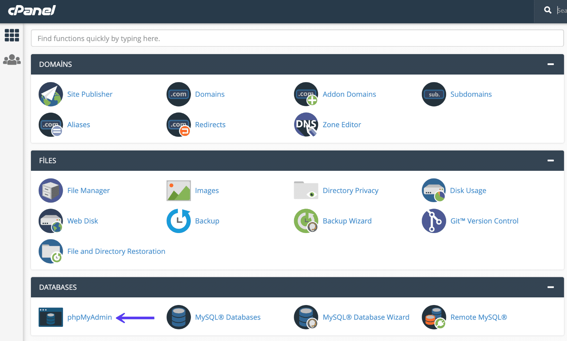This screenshot has width=567, height=341.
Task: Open the Subdomains link
Action: click(471, 94)
